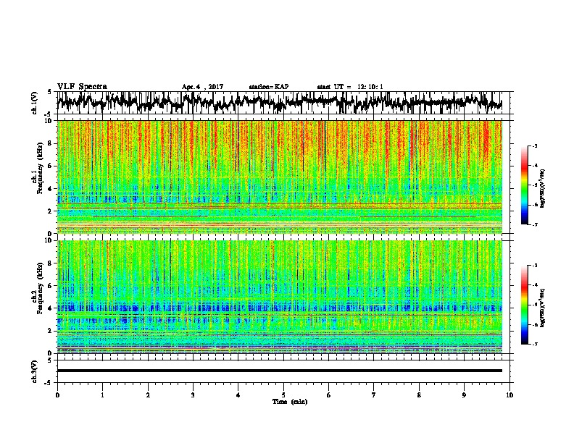Image resolution: width=574 pixels, height=443 pixels.
Task: Click the "VLF Spectra" plot title
Action: point(82,87)
